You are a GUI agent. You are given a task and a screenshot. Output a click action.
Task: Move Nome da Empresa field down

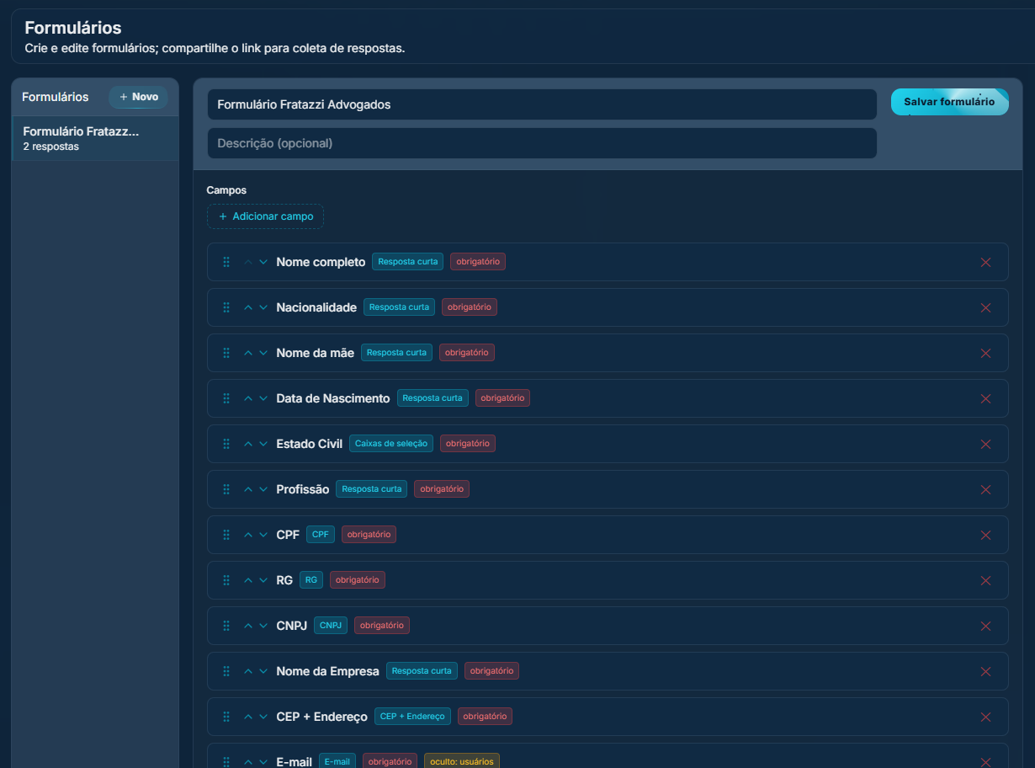click(x=263, y=671)
